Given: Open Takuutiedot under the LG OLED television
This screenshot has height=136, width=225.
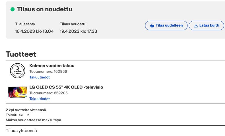Looking at the screenshot, I should pyautogui.click(x=39, y=99).
